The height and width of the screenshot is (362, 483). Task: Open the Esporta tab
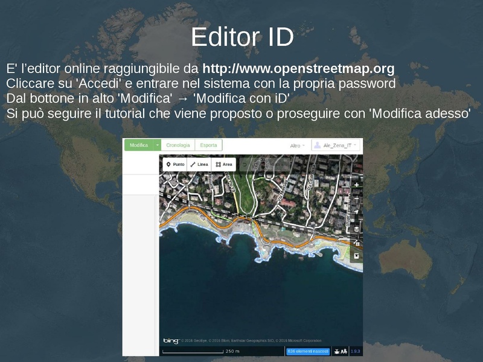[208, 145]
